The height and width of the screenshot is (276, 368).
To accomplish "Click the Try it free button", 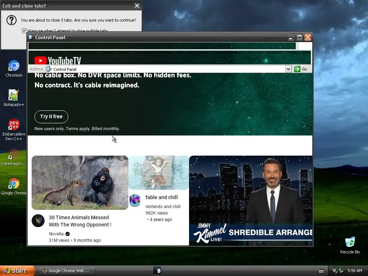I will tap(51, 117).
